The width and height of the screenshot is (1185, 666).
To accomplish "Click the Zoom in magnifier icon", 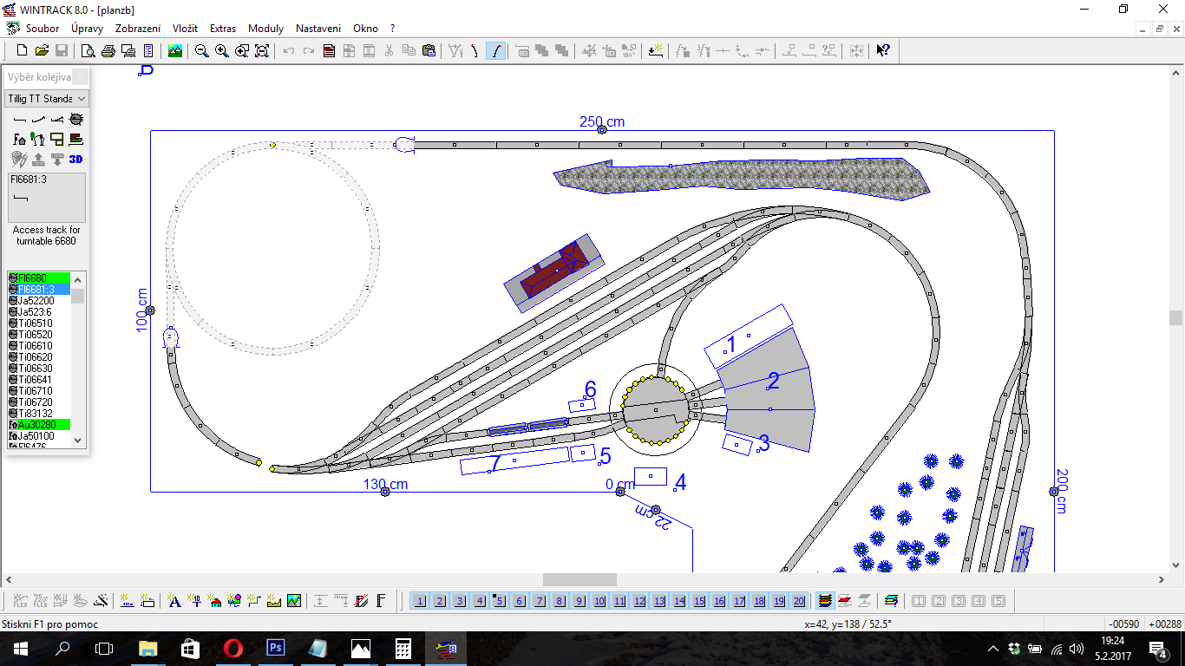I will pyautogui.click(x=222, y=51).
